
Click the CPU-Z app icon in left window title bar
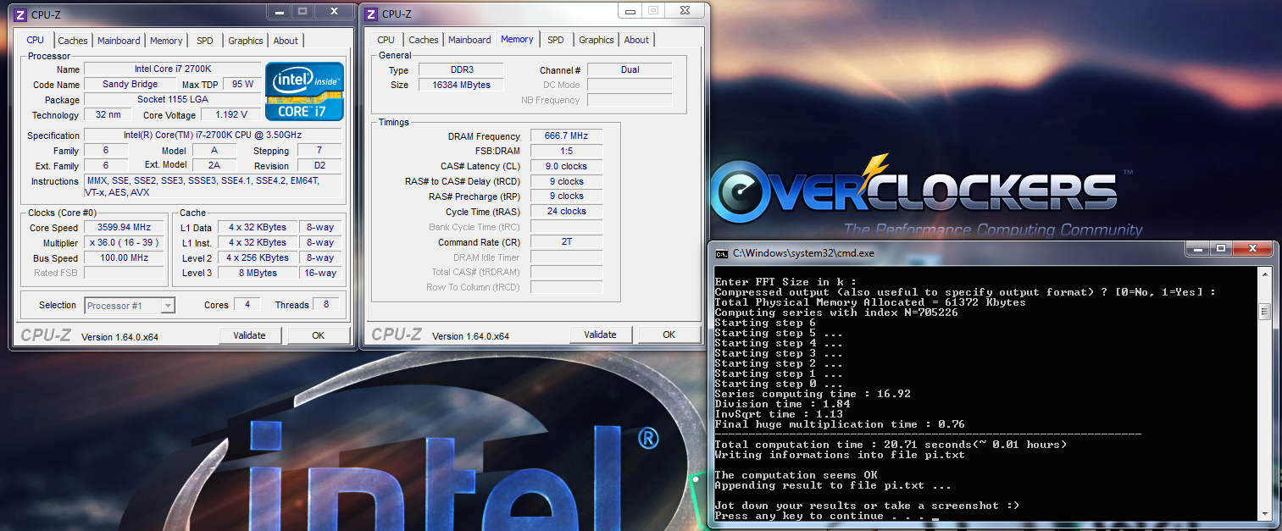(20, 14)
